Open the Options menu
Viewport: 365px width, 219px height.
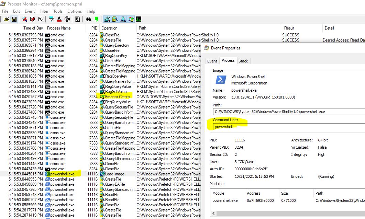(x=75, y=11)
